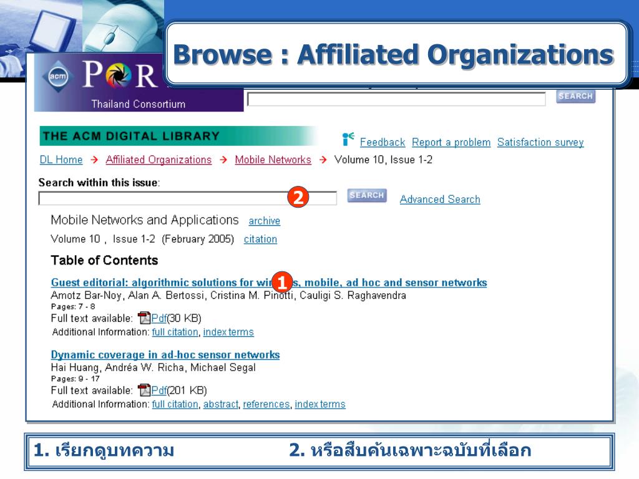The width and height of the screenshot is (639, 479).
Task: Click the Feedback megaphone icon
Action: coord(348,139)
